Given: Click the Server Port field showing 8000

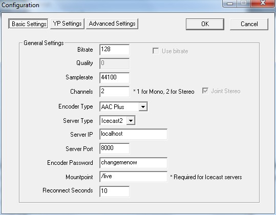Looking at the screenshot, I should click(x=114, y=148).
